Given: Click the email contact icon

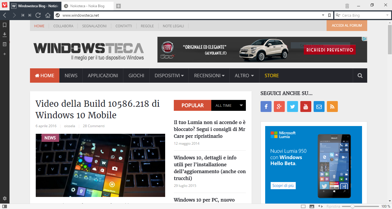Looking at the screenshot, I should point(319,107).
